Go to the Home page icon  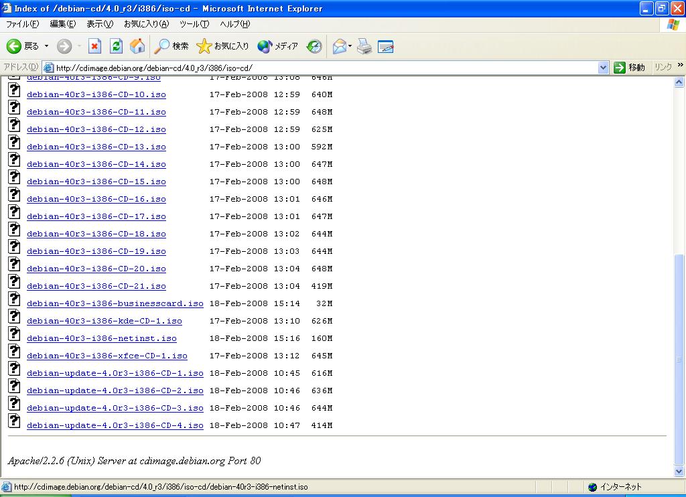(137, 46)
